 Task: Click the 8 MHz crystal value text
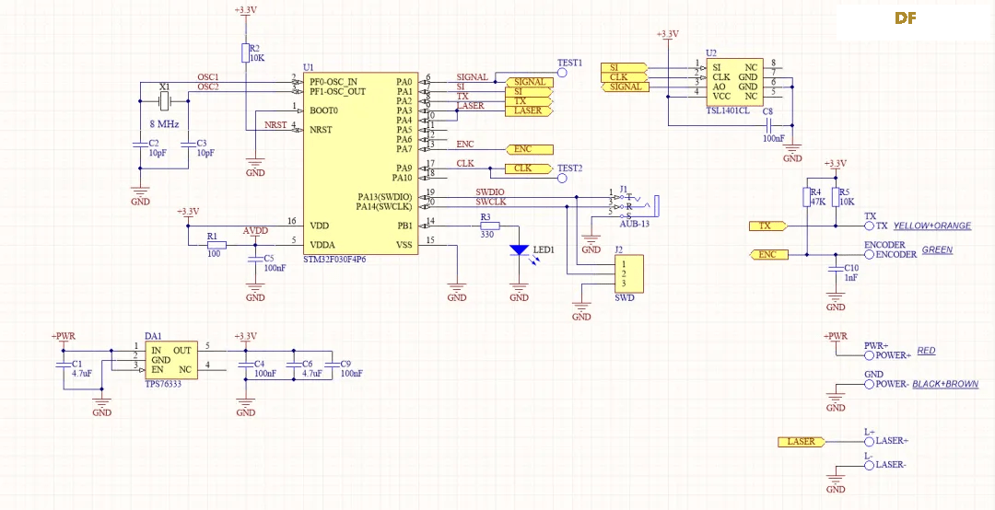164,124
